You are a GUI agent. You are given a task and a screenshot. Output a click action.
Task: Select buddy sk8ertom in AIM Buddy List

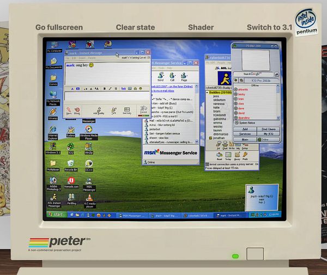coord(220,100)
